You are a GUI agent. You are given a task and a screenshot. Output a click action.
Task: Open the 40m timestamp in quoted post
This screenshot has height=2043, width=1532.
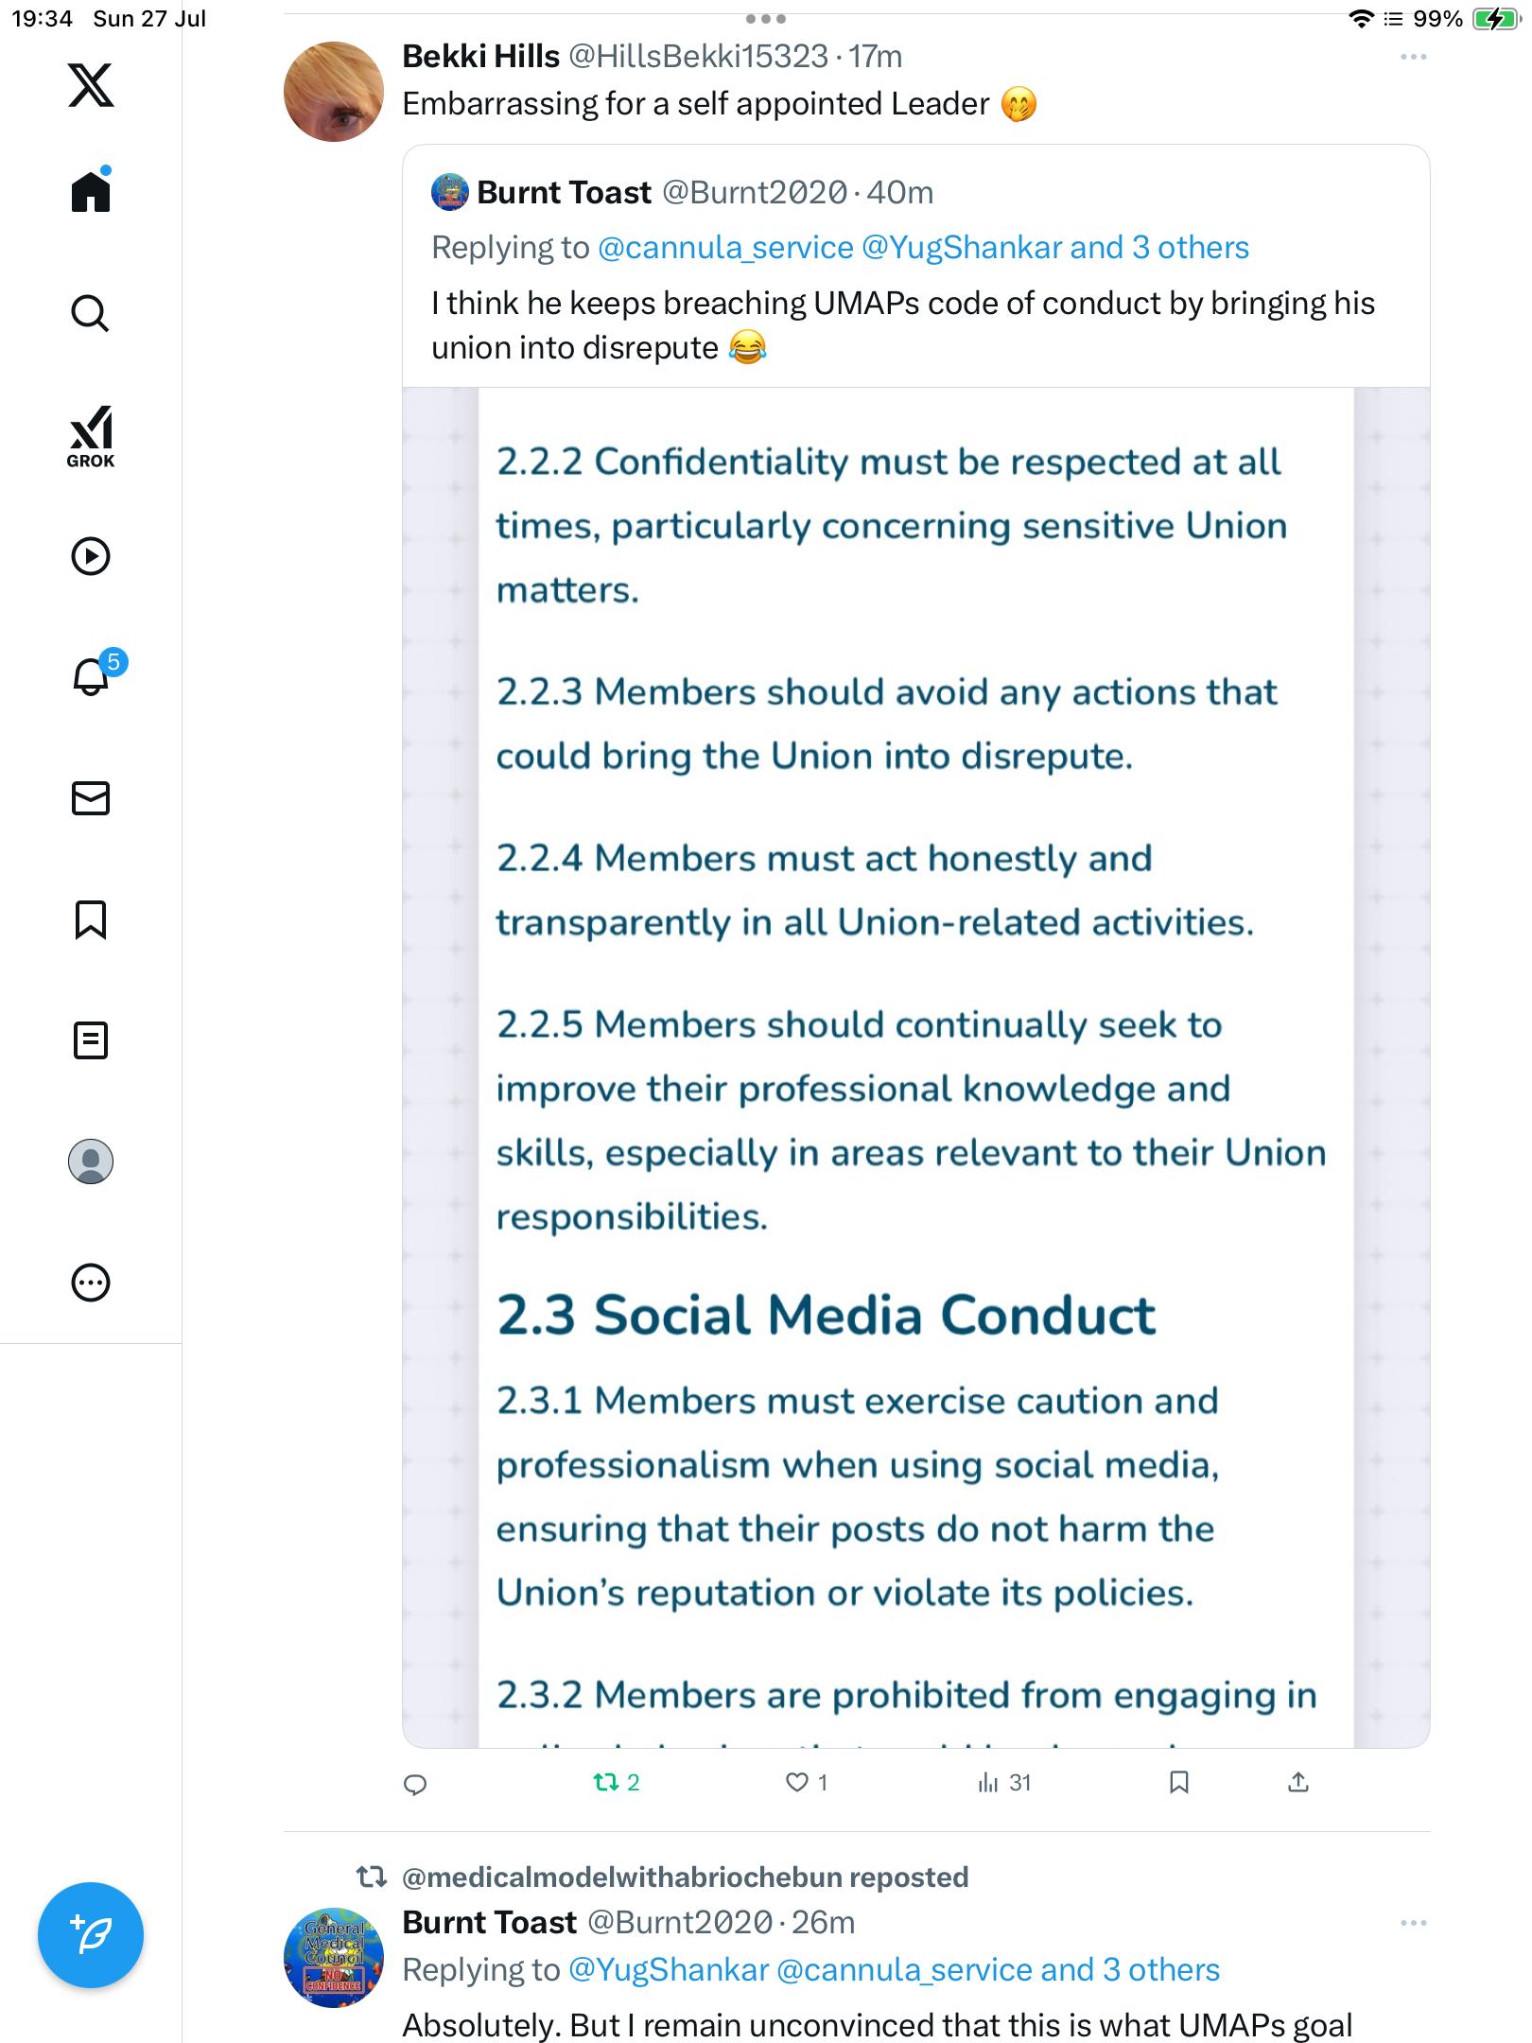(x=900, y=193)
